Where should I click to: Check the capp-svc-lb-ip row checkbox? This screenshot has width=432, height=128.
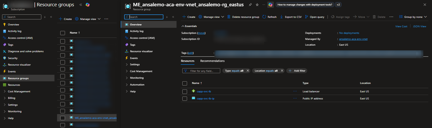click(x=185, y=99)
